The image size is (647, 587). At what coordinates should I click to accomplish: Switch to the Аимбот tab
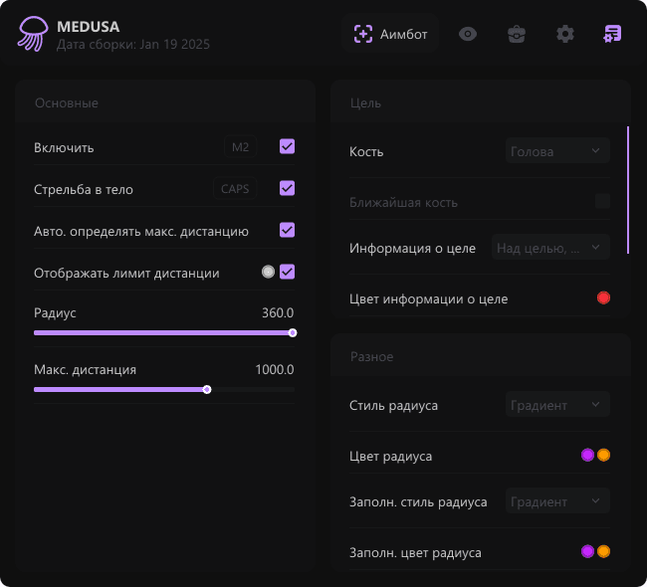(390, 34)
